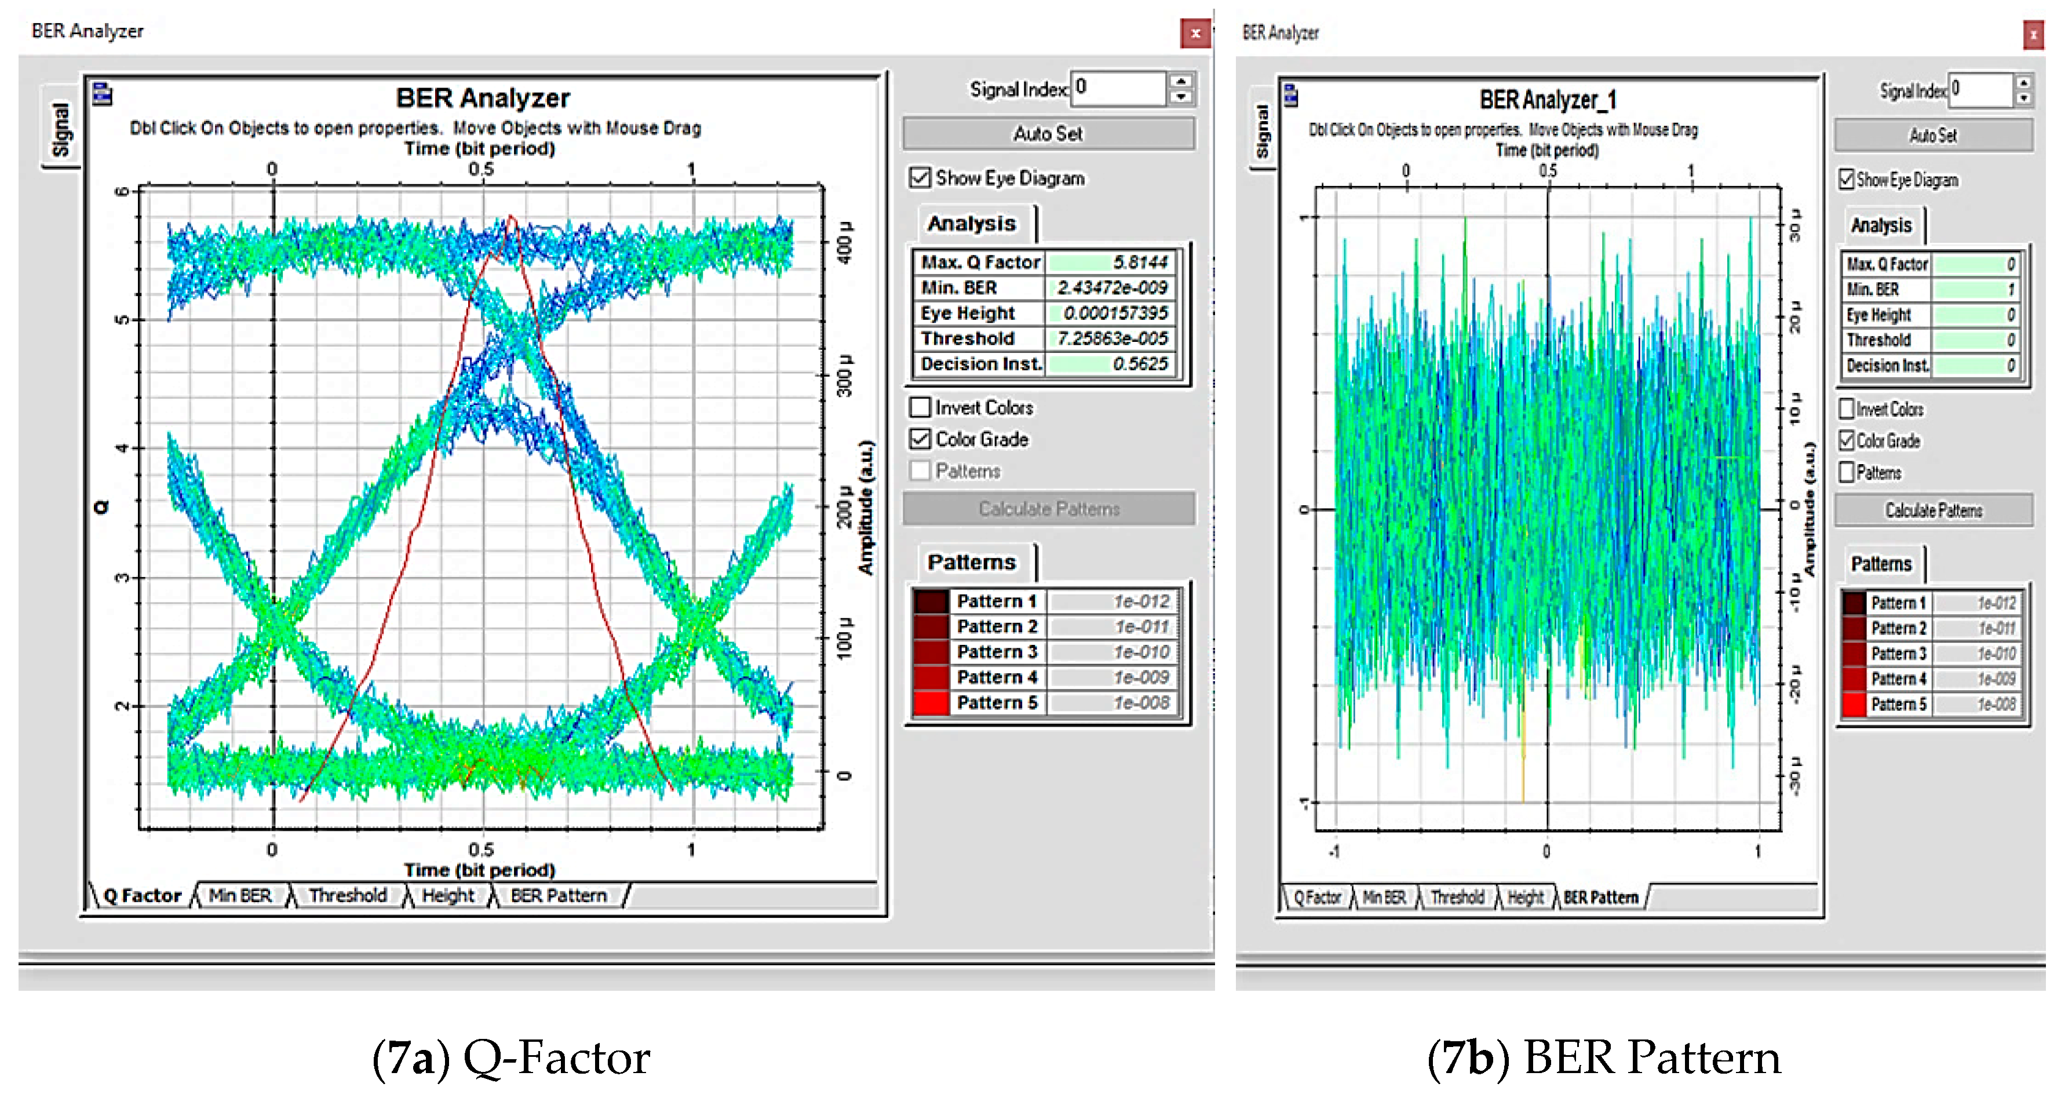Viewport: 2061px width, 1098px height.
Task: Increase Signal Index with up arrow in left window
Action: pos(1181,81)
